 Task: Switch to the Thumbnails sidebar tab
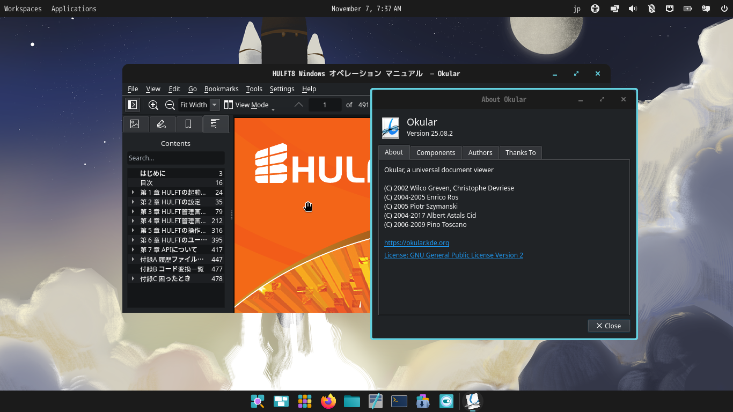(135, 124)
